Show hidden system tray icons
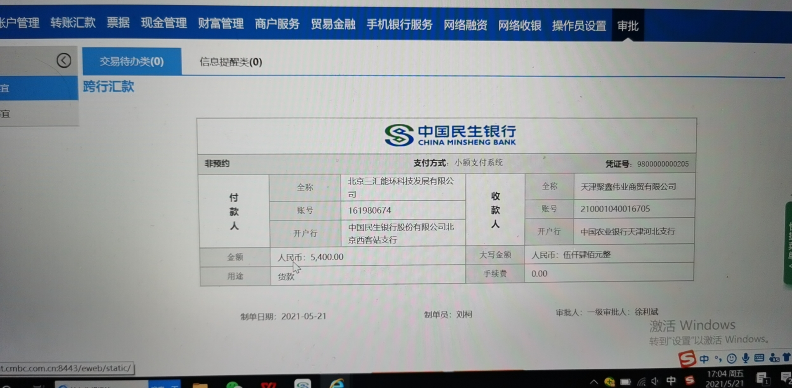 (x=594, y=381)
